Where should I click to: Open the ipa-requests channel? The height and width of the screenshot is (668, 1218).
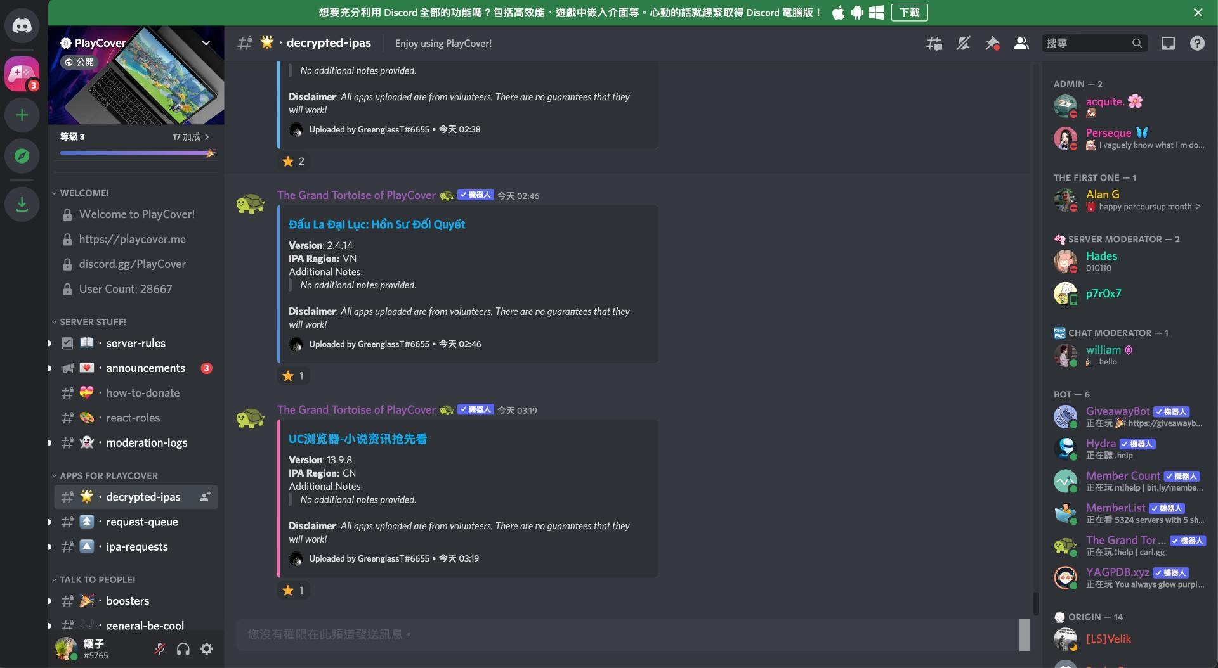pyautogui.click(x=136, y=546)
